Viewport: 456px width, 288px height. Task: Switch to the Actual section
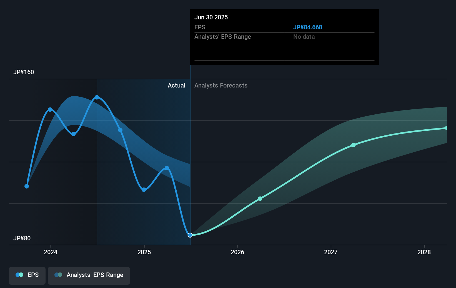click(x=177, y=86)
